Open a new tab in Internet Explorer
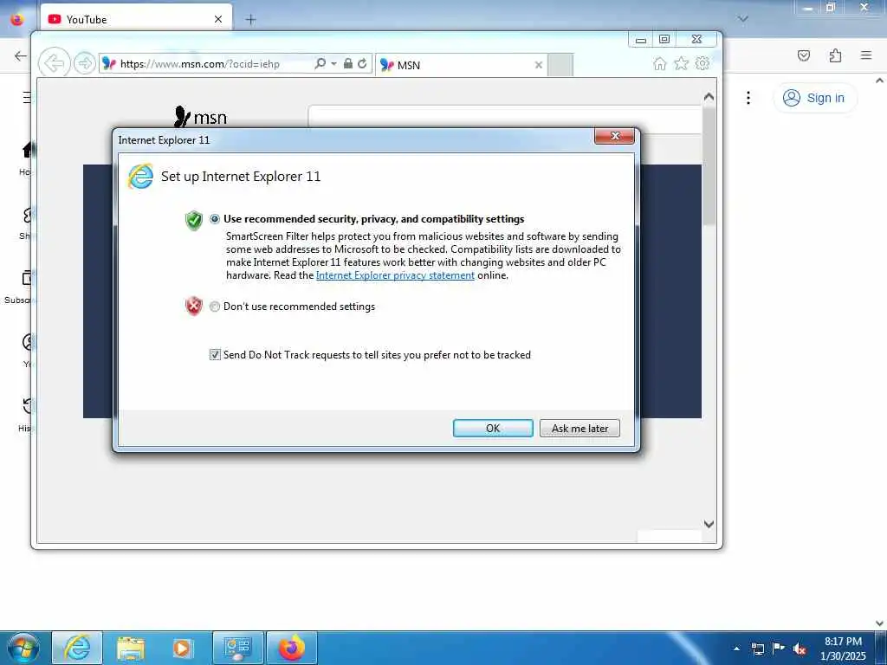 (560, 65)
